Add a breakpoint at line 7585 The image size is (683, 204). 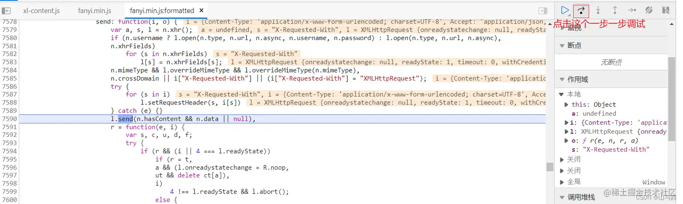(9, 78)
